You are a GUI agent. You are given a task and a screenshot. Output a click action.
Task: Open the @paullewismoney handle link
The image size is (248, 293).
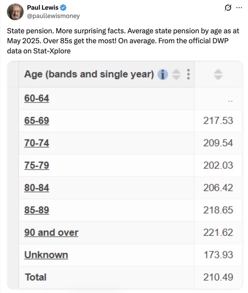53,16
